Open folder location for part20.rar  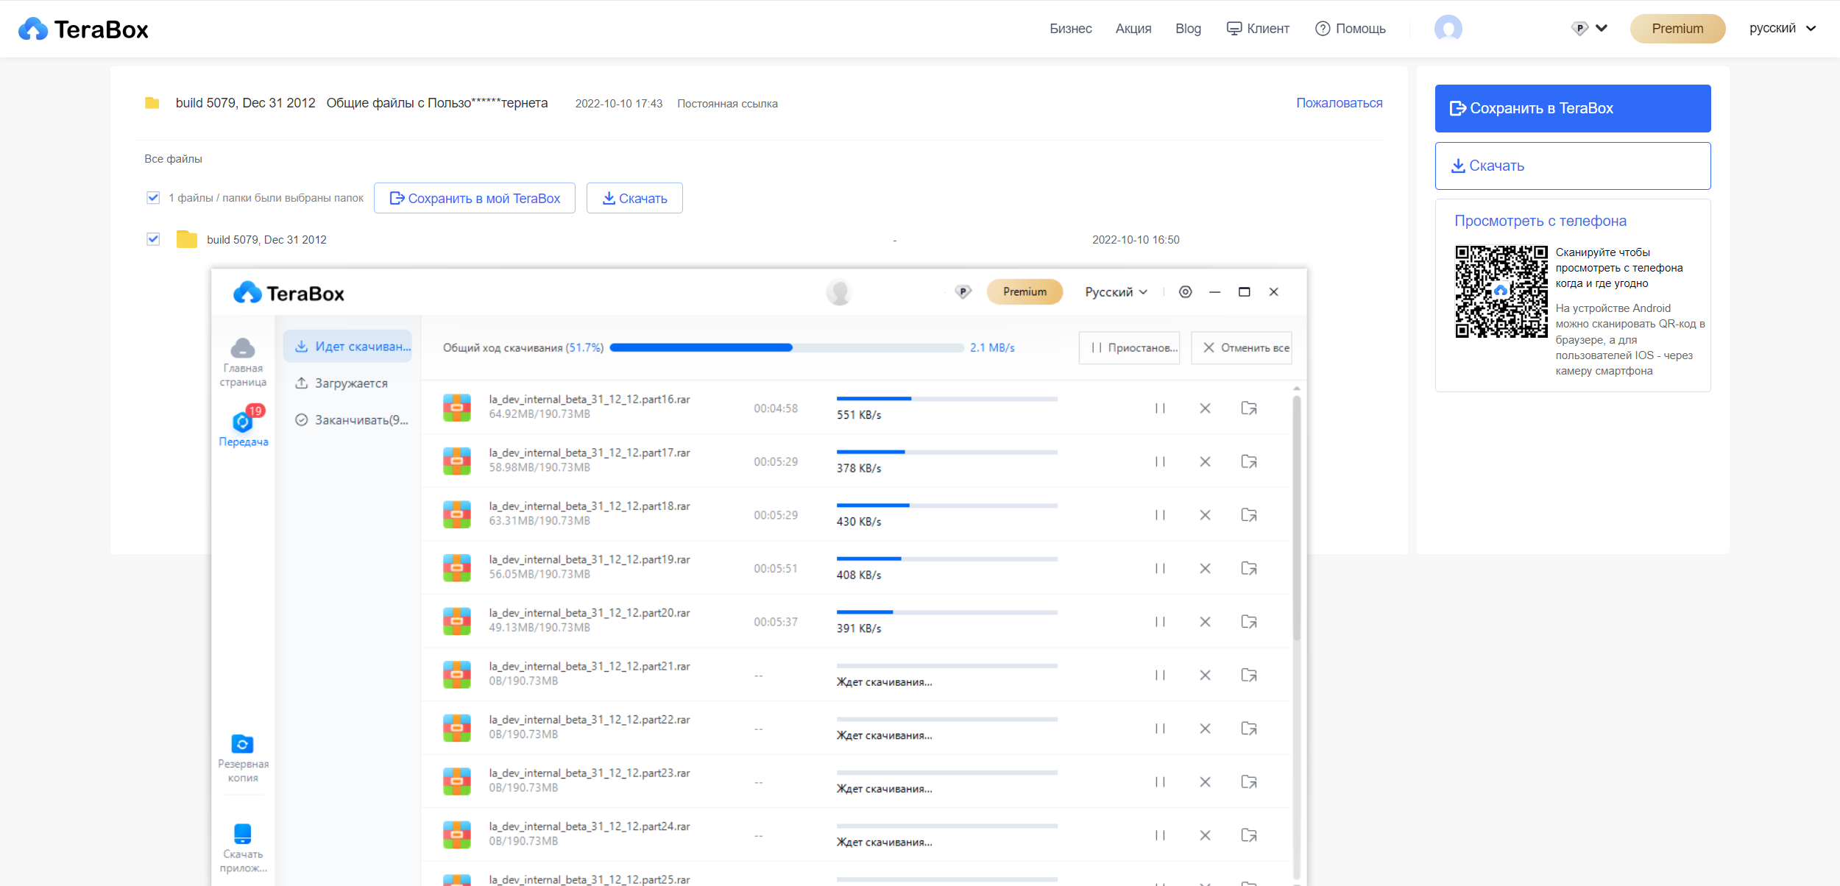click(1249, 622)
